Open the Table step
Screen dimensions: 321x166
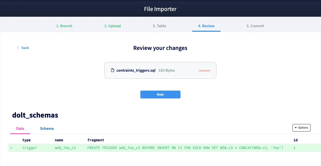[x=159, y=26]
